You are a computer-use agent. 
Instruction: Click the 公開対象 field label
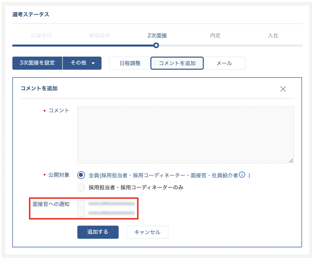pos(59,175)
